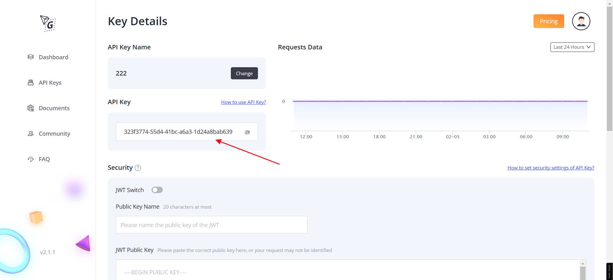The width and height of the screenshot is (613, 280).
Task: Click the Documents sidebar icon
Action: (x=31, y=108)
